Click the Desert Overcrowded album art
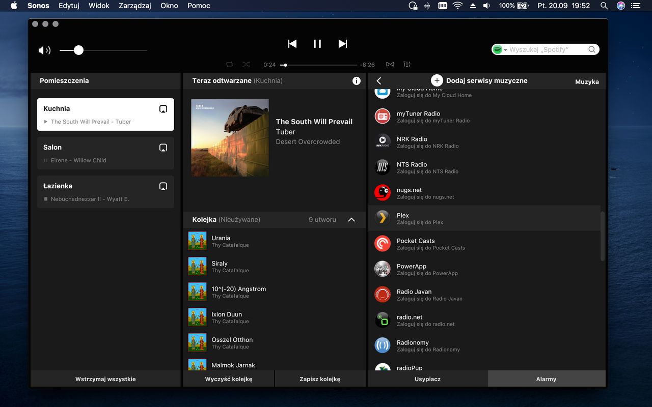652x407 pixels. [x=230, y=138]
